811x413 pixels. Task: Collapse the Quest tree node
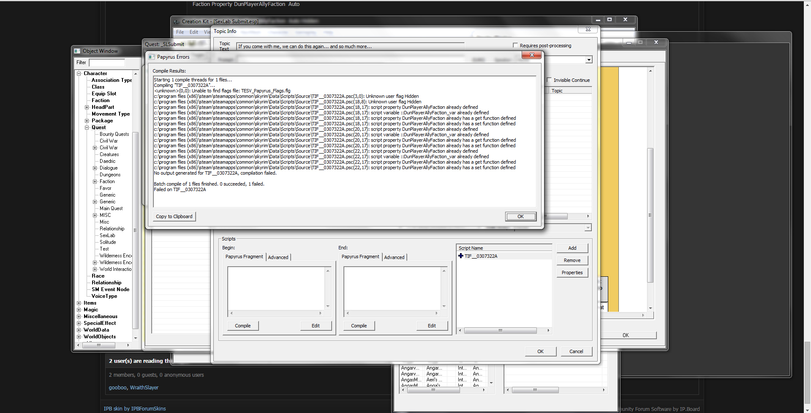pos(87,127)
